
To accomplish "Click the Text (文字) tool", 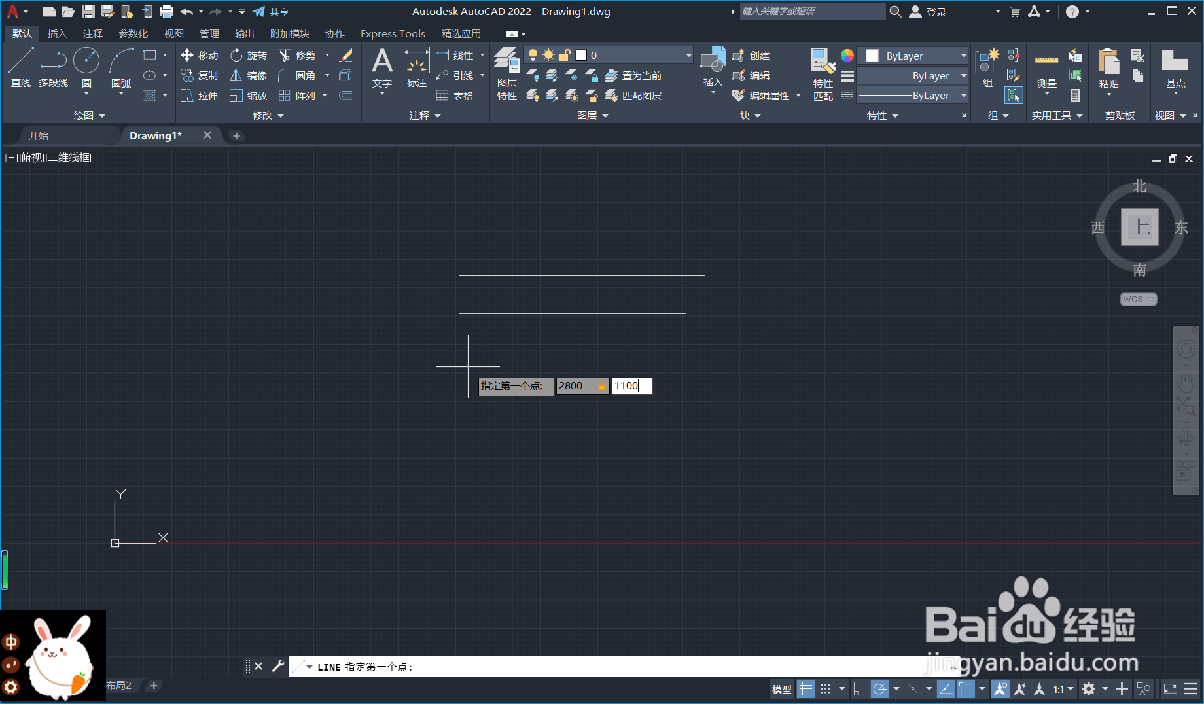I will 382,67.
